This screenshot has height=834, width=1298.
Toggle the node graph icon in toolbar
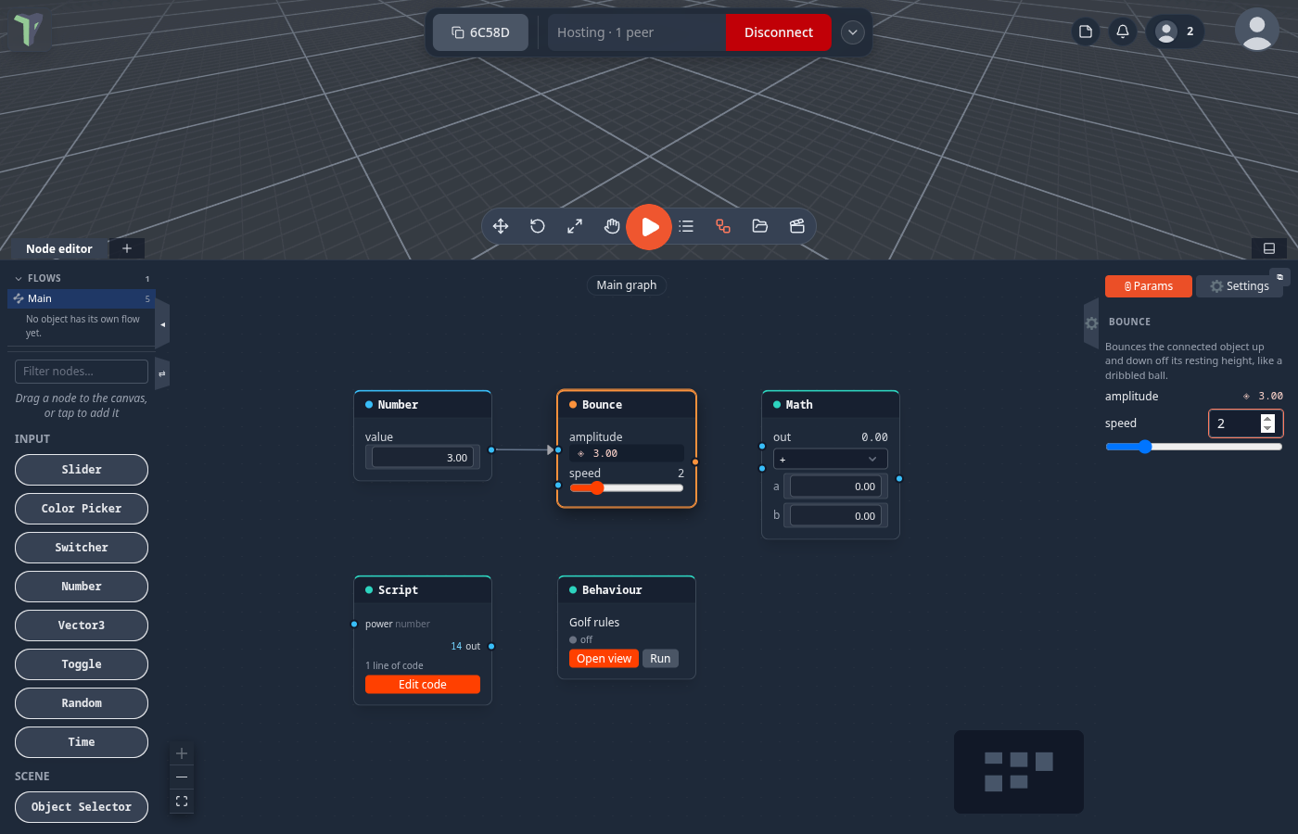coord(723,226)
